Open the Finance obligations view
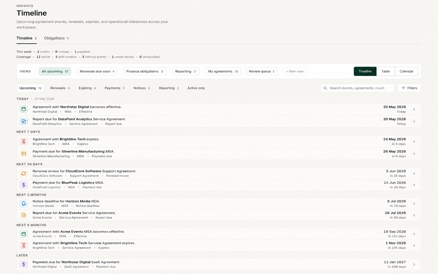438x274 pixels. pyautogui.click(x=145, y=71)
